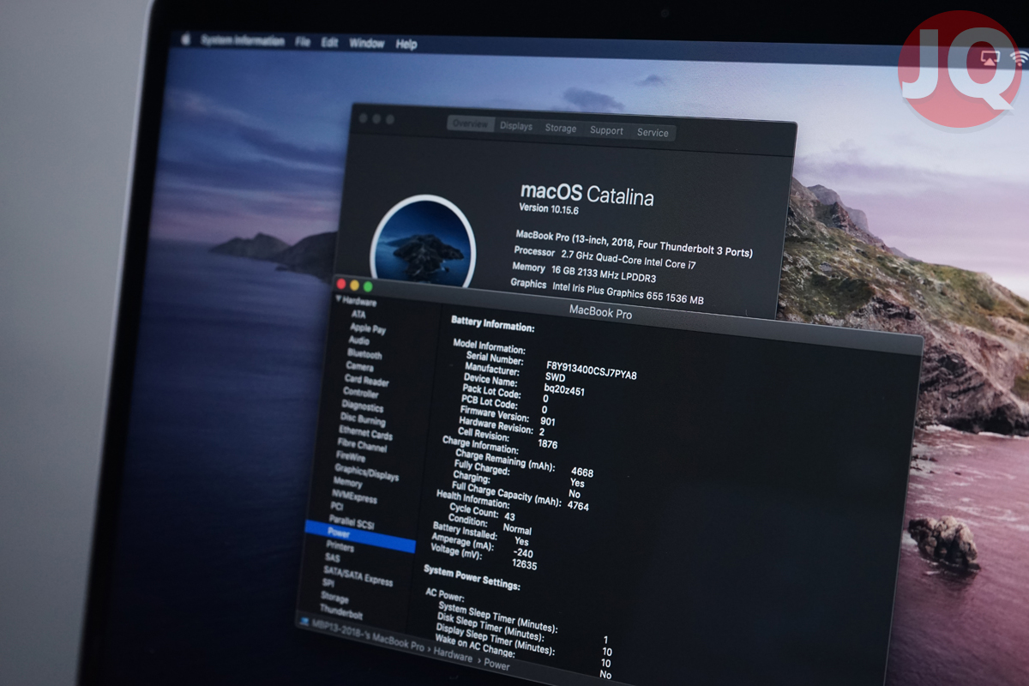The height and width of the screenshot is (686, 1029).
Task: Select the highlighted Power sidebar row
Action: tap(360, 537)
